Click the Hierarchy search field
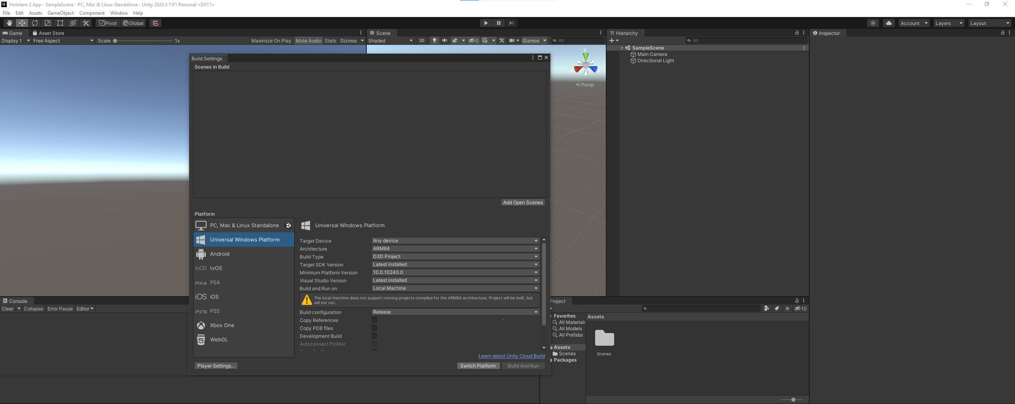This screenshot has width=1015, height=404. click(746, 40)
